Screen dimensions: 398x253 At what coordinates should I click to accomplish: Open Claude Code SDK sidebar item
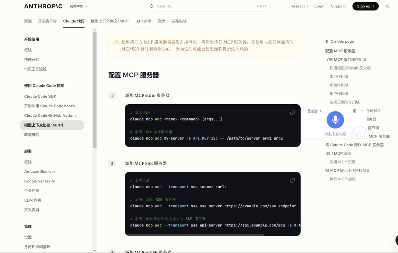[41, 96]
